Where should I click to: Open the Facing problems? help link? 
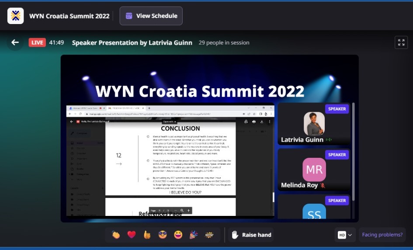pos(382,235)
